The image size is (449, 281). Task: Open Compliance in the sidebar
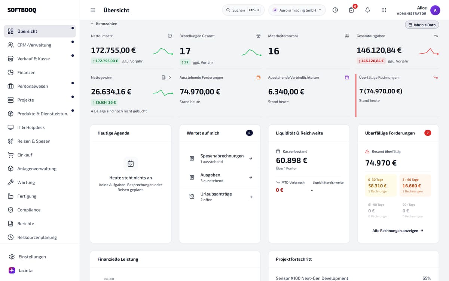click(40, 210)
